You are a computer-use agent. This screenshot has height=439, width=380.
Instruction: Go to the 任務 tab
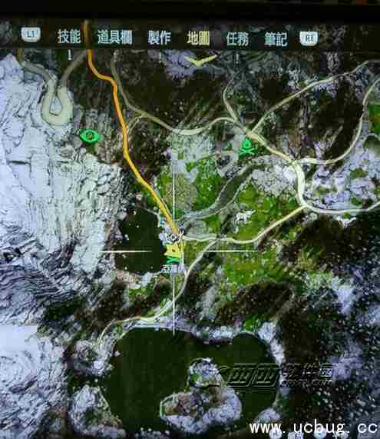point(237,39)
